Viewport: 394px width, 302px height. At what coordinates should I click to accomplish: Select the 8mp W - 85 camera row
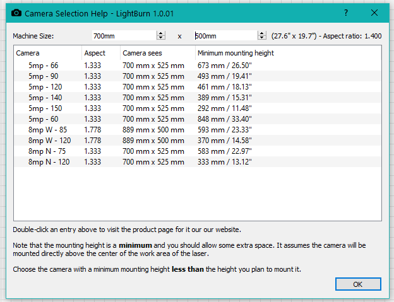coord(198,130)
